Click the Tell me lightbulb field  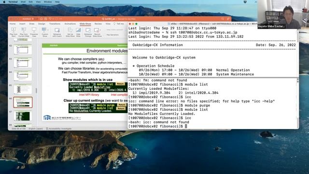click(x=119, y=24)
